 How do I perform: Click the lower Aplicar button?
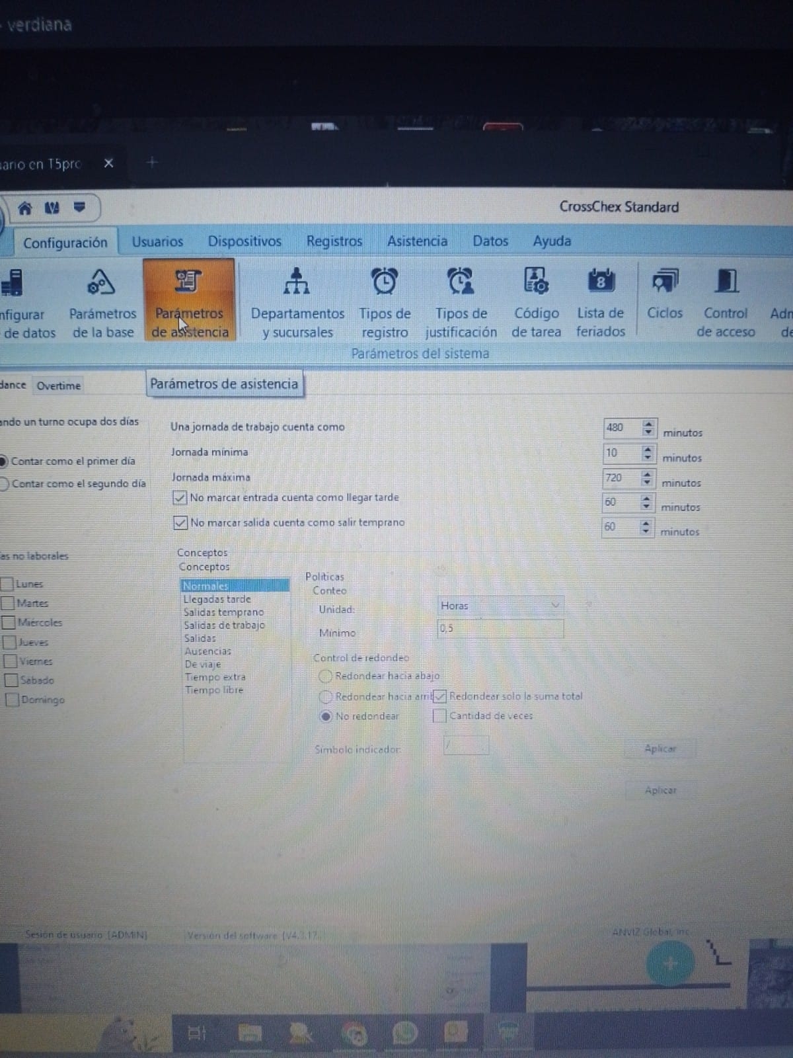(x=660, y=790)
